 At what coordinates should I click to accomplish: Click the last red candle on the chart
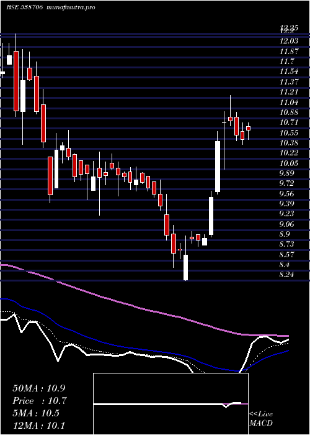pyautogui.click(x=248, y=128)
